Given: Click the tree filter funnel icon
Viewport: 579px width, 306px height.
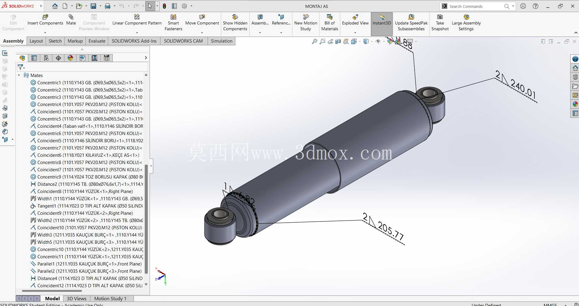Looking at the screenshot, I should [x=20, y=67].
